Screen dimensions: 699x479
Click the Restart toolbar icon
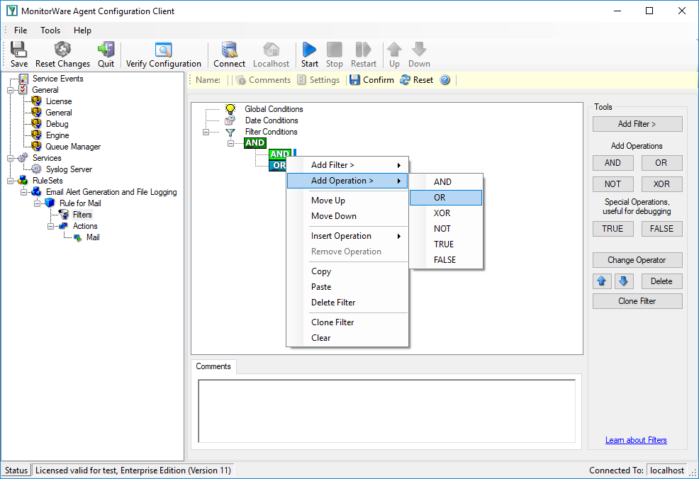363,50
